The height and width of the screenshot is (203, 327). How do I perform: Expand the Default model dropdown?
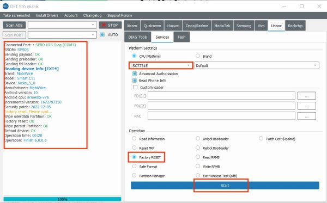(x=257, y=66)
